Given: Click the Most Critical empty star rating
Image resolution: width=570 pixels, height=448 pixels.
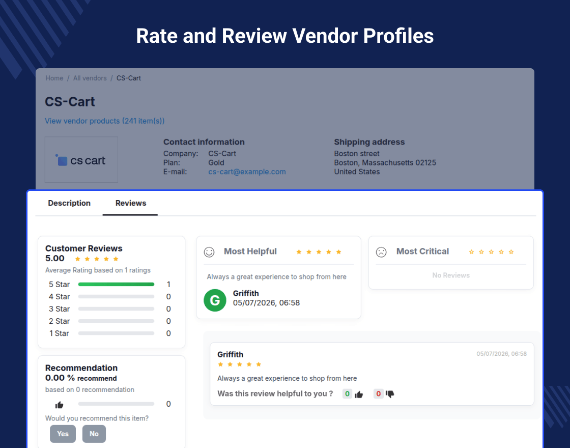Looking at the screenshot, I should [491, 252].
